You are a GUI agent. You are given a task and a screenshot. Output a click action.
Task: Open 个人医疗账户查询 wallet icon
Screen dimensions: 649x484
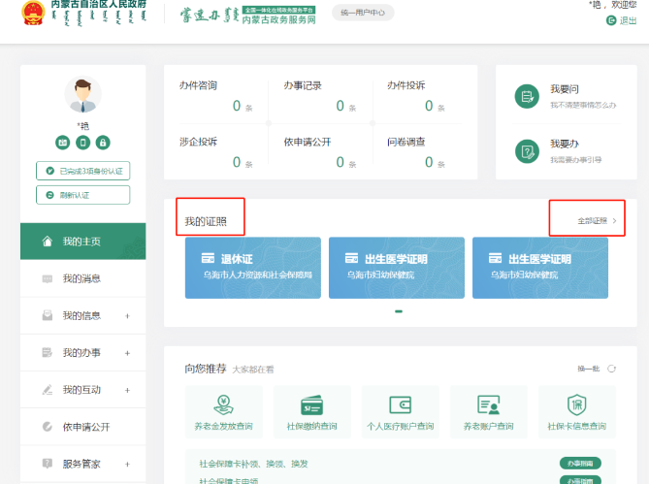[400, 404]
